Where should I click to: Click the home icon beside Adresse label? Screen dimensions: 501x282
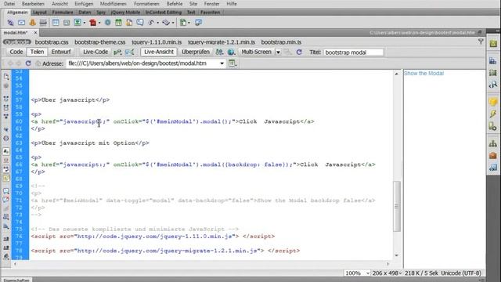coord(38,63)
